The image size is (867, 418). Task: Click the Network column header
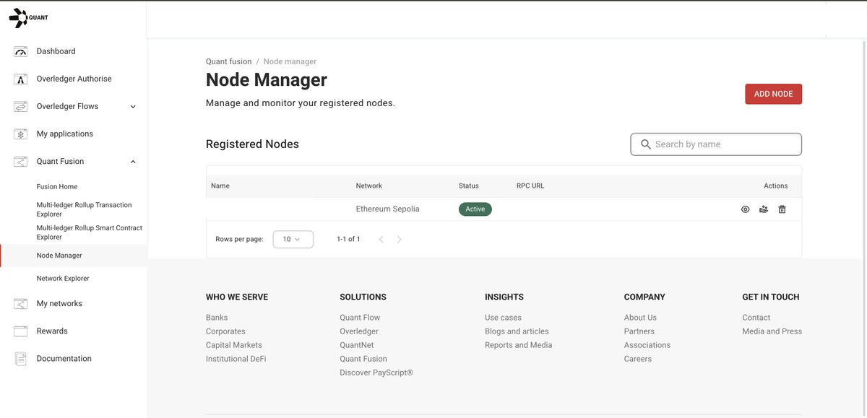369,186
